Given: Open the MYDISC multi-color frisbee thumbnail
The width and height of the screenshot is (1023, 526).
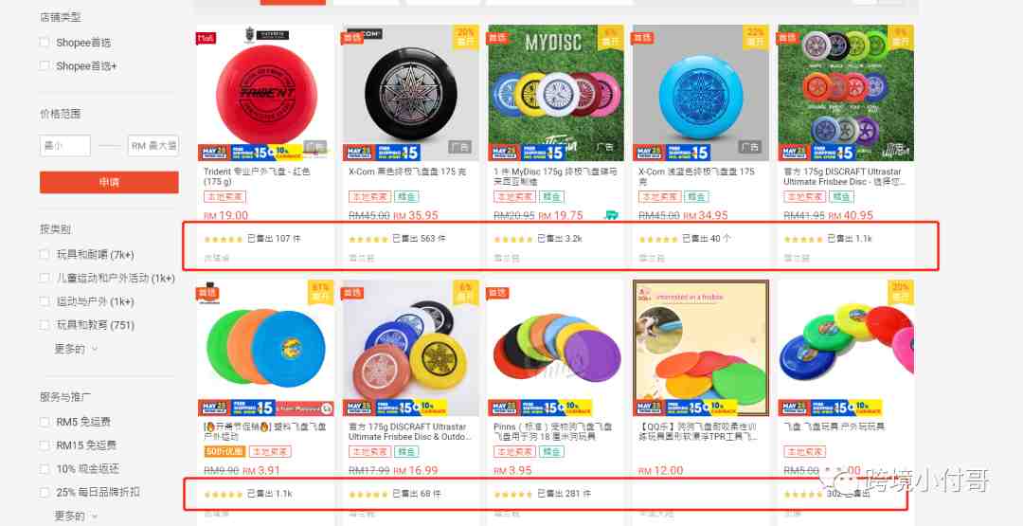Looking at the screenshot, I should [x=556, y=93].
